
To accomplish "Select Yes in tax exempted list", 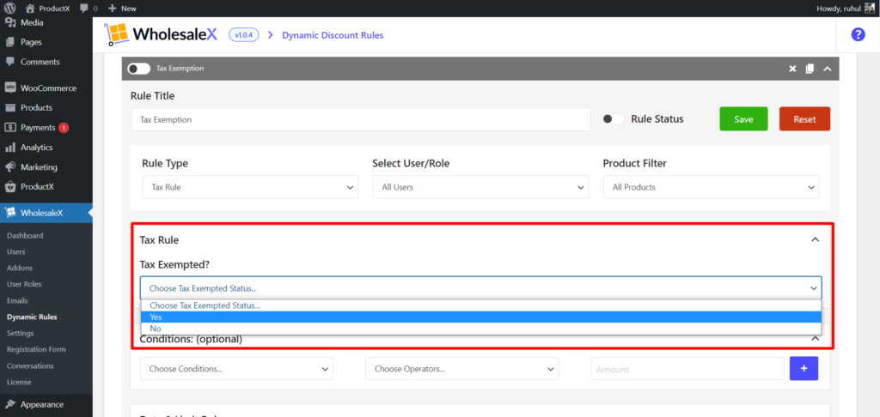I will point(481,317).
